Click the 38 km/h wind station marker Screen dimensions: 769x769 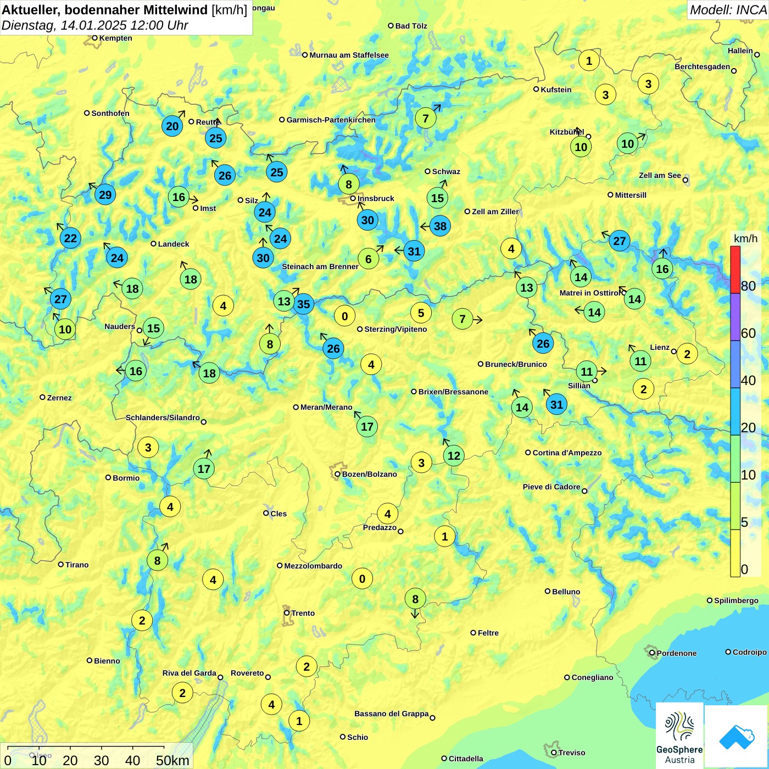coord(440,226)
